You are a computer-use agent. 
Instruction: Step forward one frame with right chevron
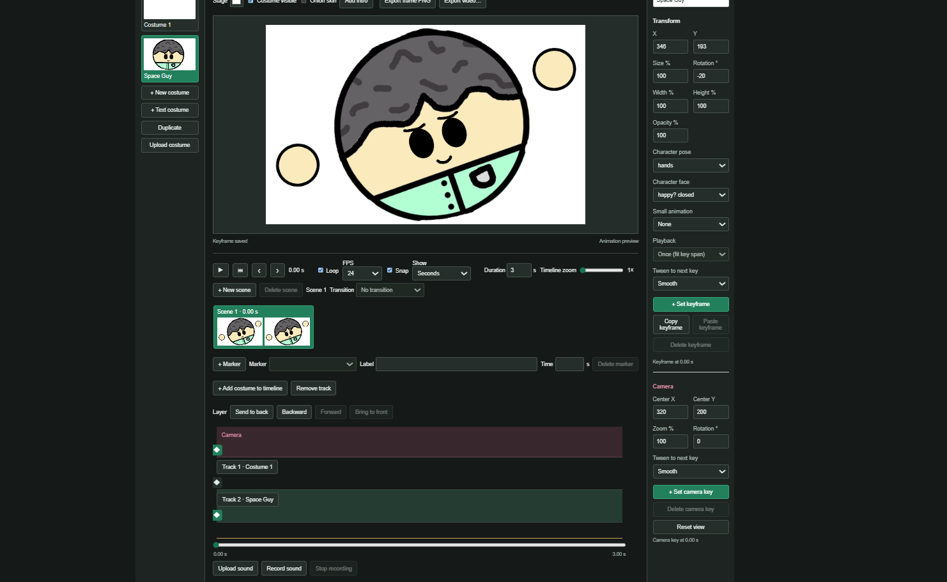pyautogui.click(x=277, y=270)
